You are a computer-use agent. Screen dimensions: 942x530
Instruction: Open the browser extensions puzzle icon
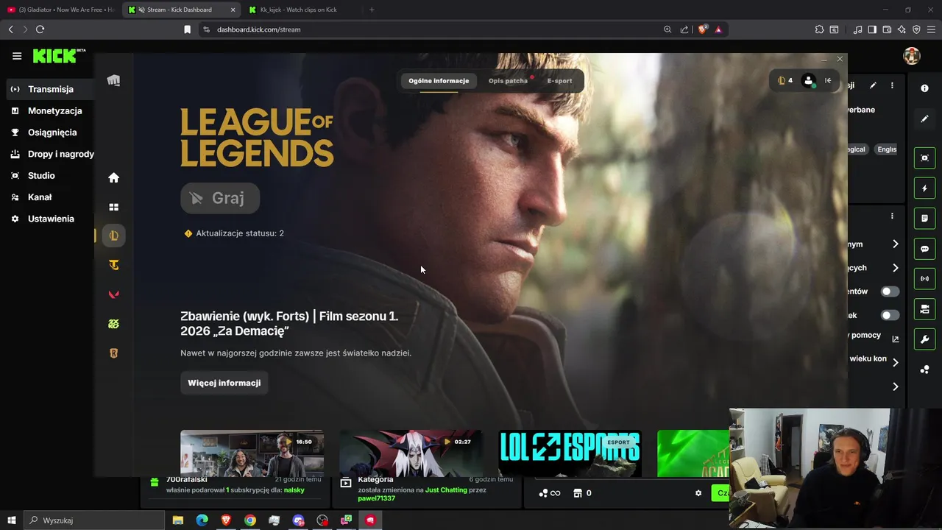coord(819,29)
